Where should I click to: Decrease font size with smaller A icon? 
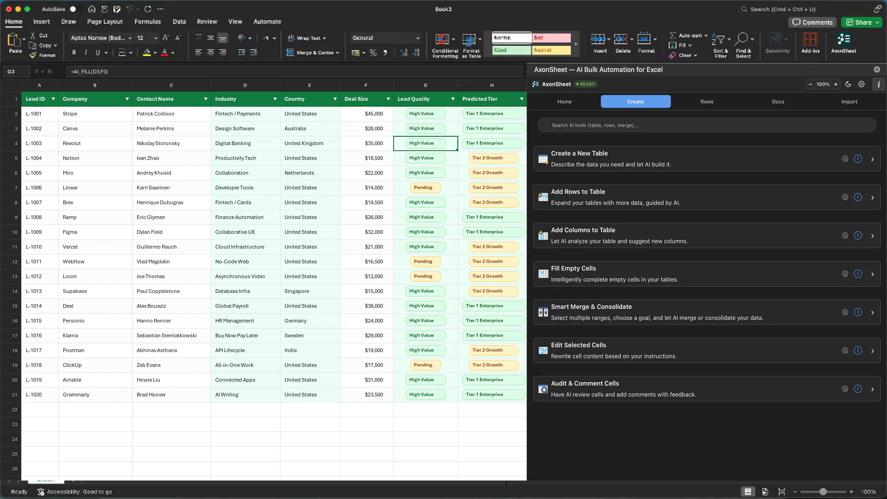click(178, 38)
